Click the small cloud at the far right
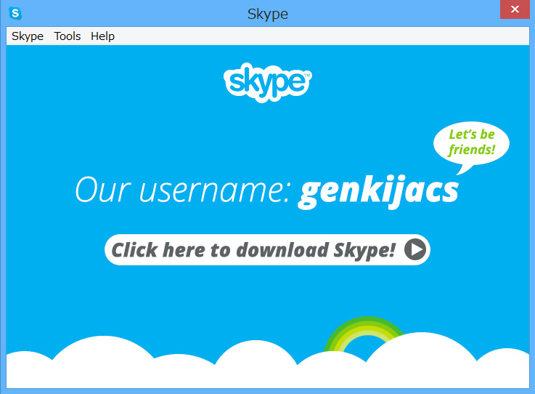535x394 pixels. 505,367
